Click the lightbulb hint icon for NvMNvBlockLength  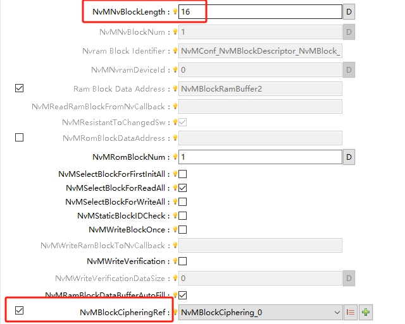(x=175, y=11)
